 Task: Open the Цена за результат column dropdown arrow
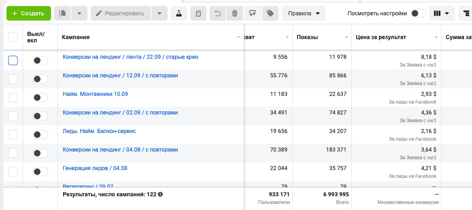[x=436, y=37]
